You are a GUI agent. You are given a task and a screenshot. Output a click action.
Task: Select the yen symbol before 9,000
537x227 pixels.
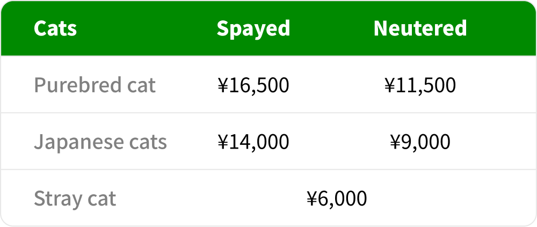coord(395,142)
